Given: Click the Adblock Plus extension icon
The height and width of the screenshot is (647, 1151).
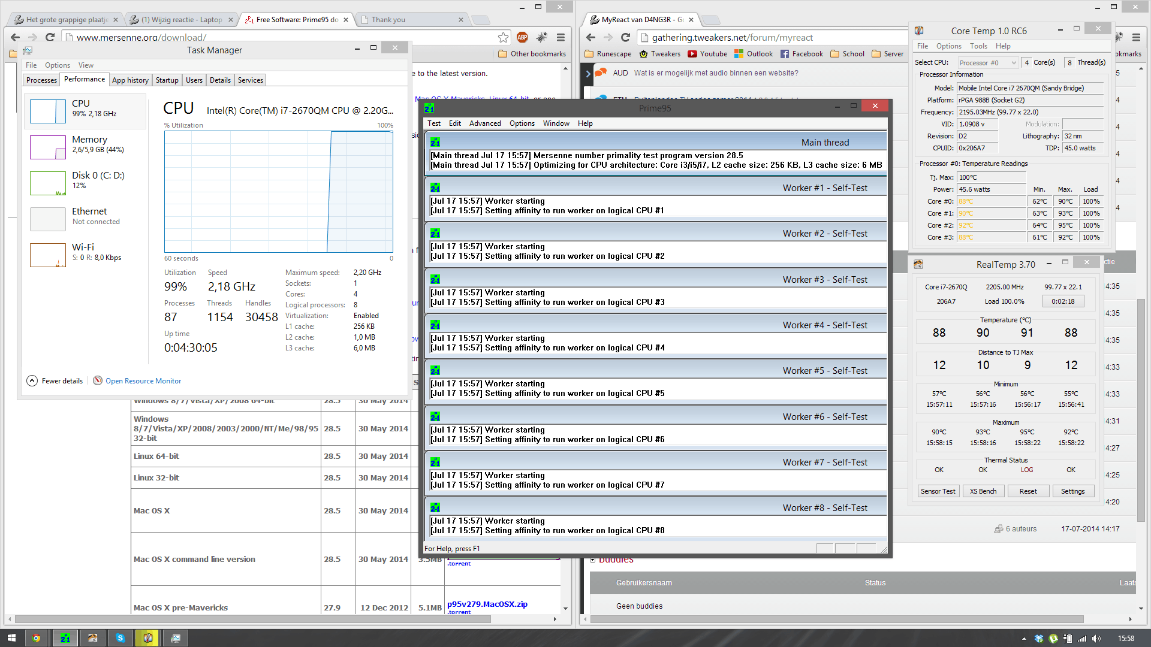Looking at the screenshot, I should (522, 37).
